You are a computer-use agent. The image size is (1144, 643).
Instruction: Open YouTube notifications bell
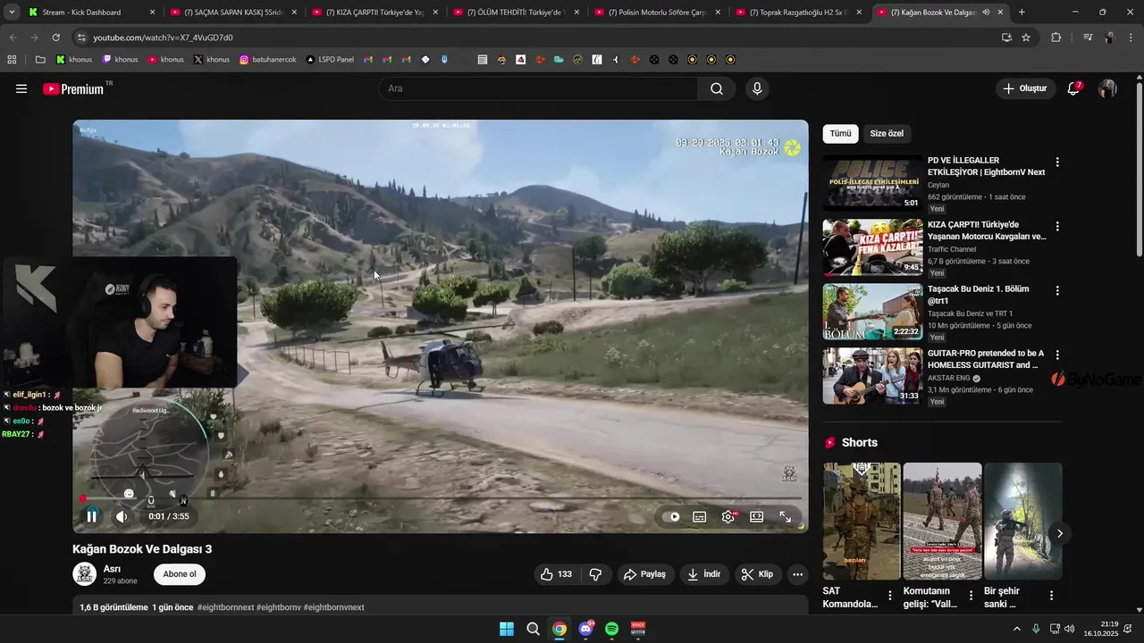coord(1073,88)
